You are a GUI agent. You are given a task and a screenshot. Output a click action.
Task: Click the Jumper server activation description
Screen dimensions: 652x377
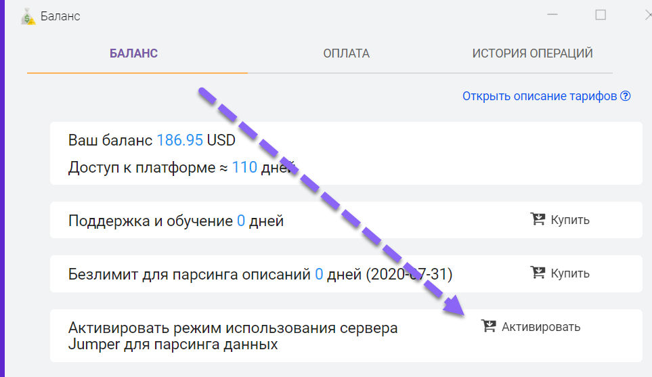pyautogui.click(x=233, y=336)
